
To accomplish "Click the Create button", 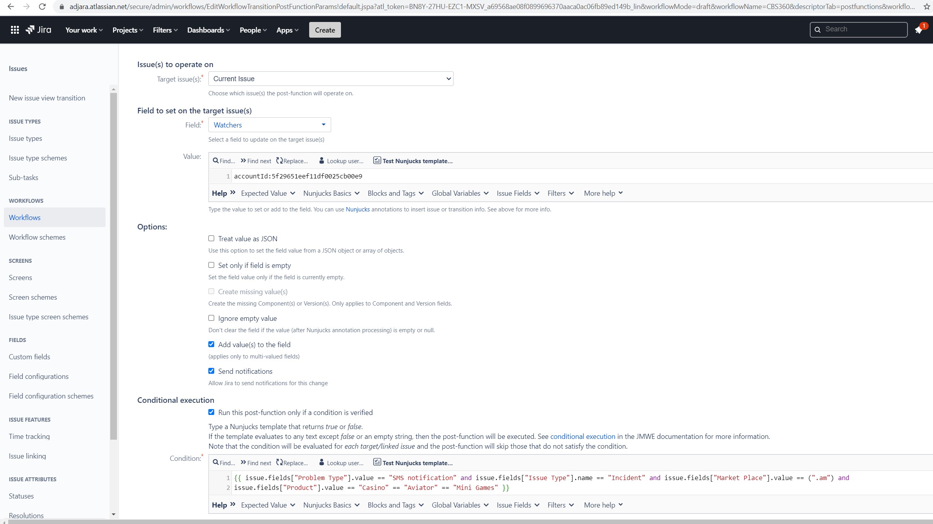I will pyautogui.click(x=325, y=30).
